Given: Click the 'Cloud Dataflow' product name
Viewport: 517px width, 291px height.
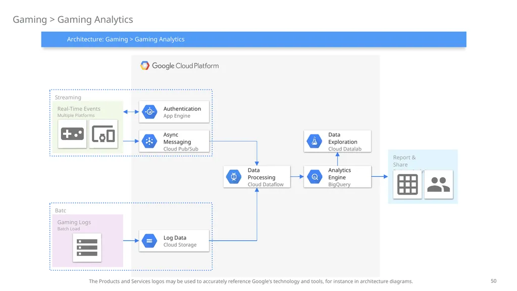Looking at the screenshot, I should point(266,184).
